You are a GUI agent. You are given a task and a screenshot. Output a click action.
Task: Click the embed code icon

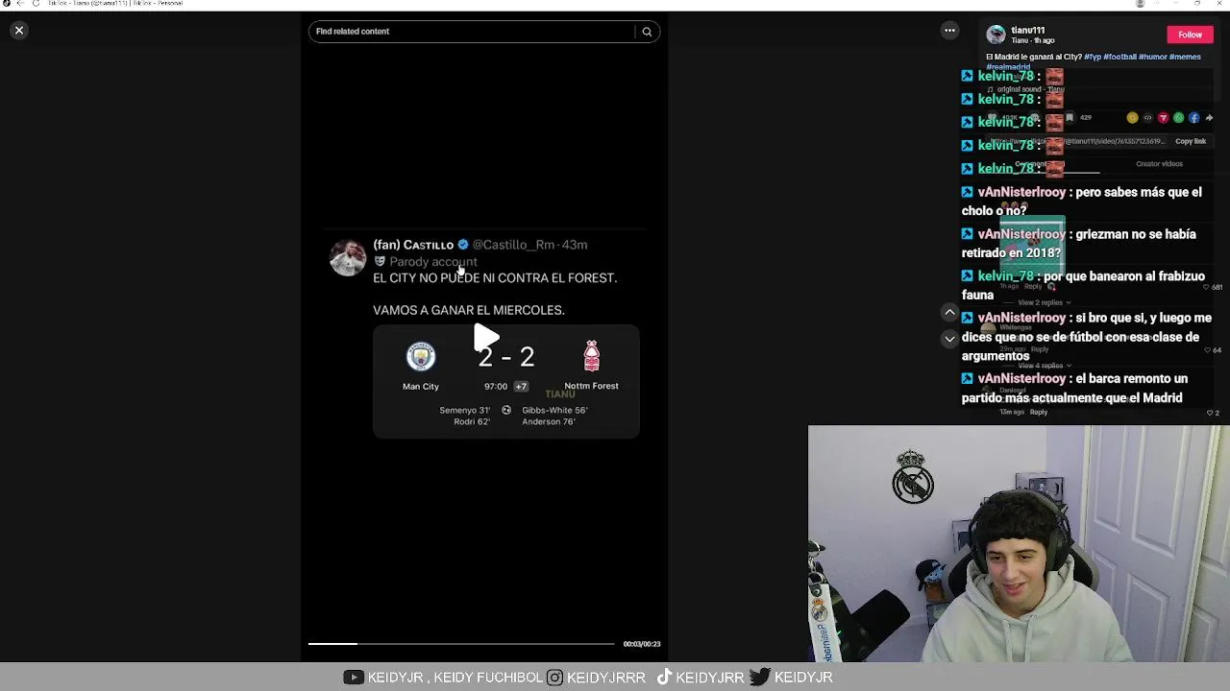pos(1147,118)
